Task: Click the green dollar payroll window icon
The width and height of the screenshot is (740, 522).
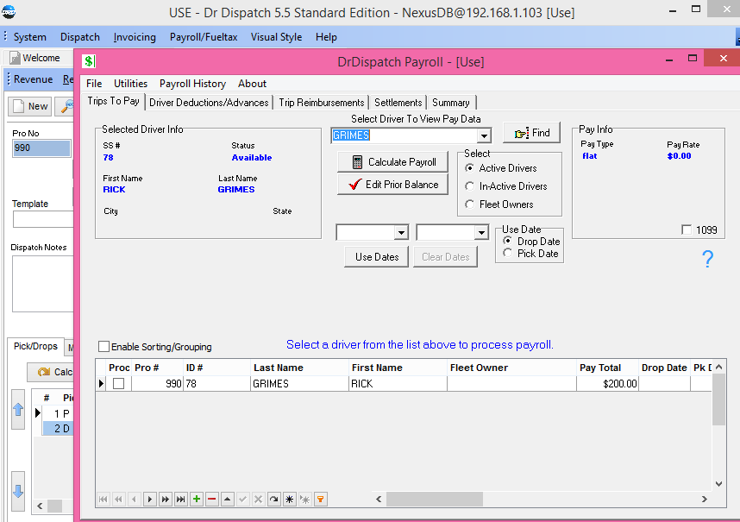Action: 89,61
